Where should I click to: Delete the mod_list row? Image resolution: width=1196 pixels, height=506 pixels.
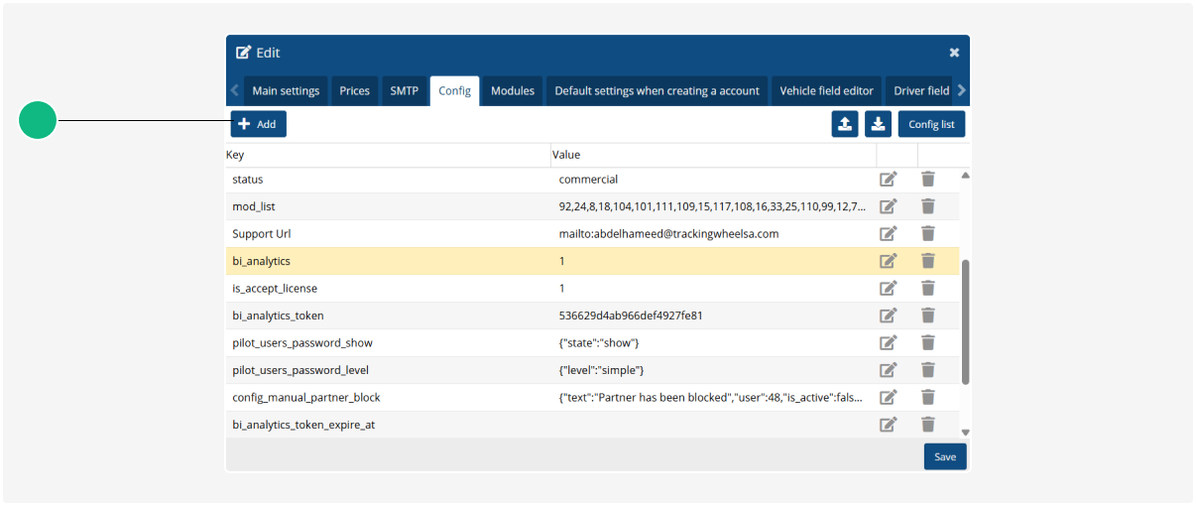(x=928, y=206)
